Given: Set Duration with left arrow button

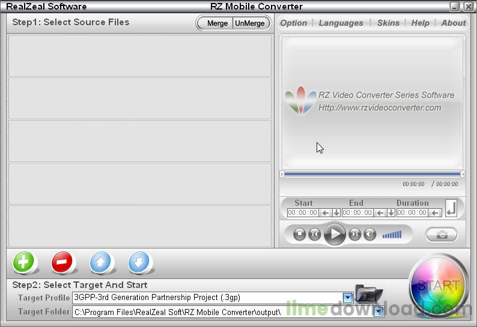Looking at the screenshot, I should [435, 213].
